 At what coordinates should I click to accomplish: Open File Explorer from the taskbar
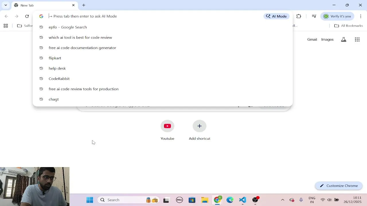(x=204, y=200)
